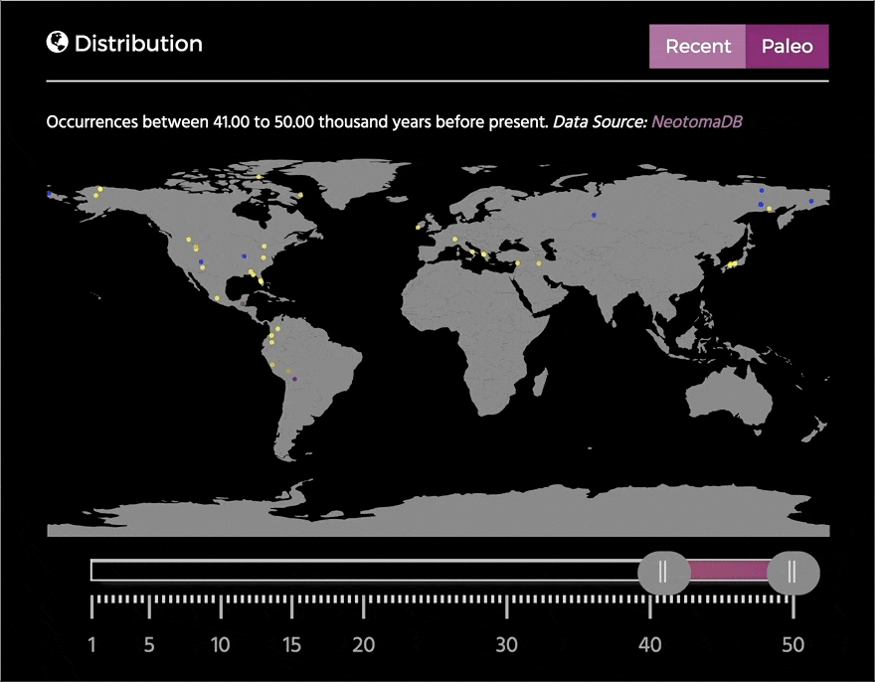Click the purple occurrence point in Bolivia
This screenshot has height=682, width=875.
(x=292, y=379)
